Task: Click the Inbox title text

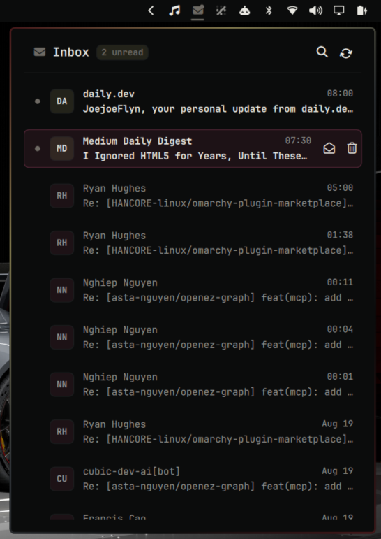Action: point(71,52)
